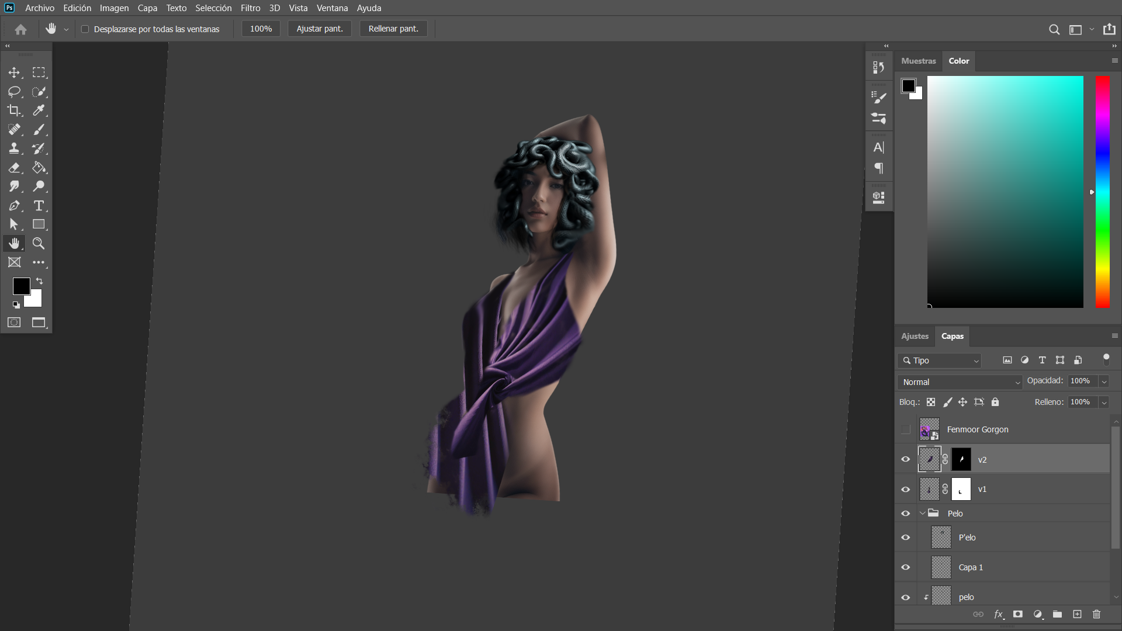Select the Frame tool

(14, 262)
